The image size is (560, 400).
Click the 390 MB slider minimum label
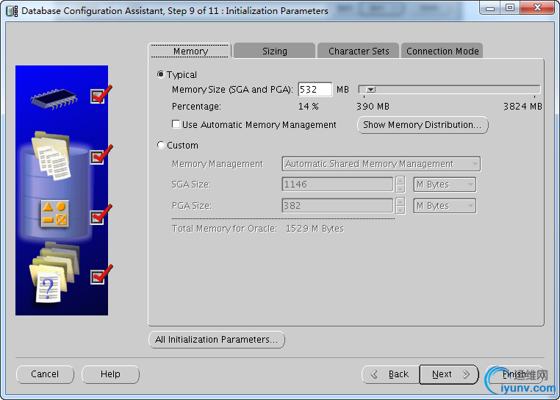(x=373, y=107)
